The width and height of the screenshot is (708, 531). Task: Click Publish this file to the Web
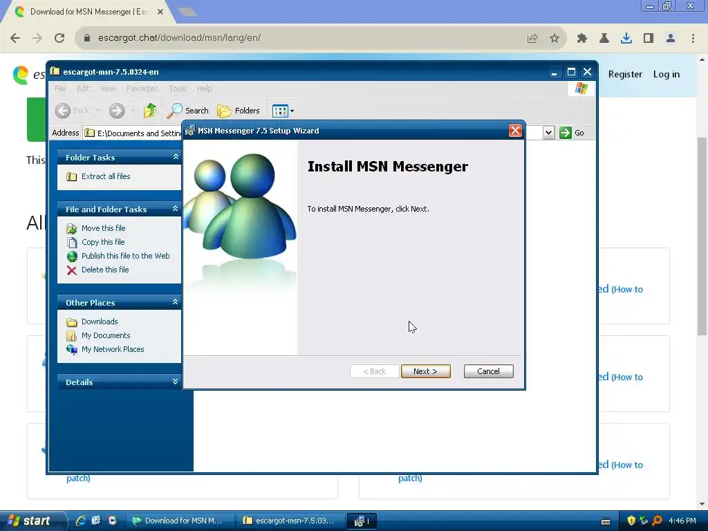pyautogui.click(x=126, y=256)
